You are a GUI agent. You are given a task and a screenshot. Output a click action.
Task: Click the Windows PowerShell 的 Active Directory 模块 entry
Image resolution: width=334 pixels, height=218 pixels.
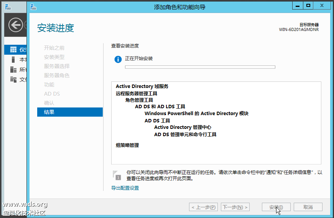[x=196, y=114]
